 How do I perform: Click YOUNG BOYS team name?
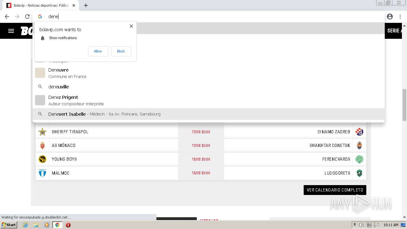coord(64,159)
